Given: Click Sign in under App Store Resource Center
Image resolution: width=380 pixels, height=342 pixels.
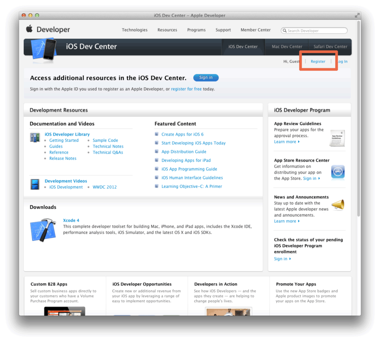Looking at the screenshot, I should click(x=312, y=178).
